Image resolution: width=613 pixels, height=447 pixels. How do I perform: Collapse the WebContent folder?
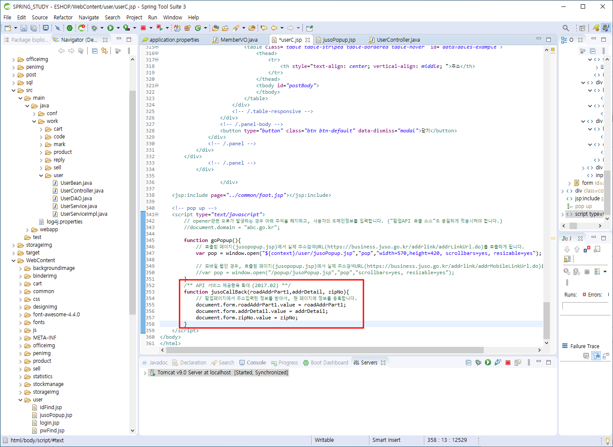14,260
